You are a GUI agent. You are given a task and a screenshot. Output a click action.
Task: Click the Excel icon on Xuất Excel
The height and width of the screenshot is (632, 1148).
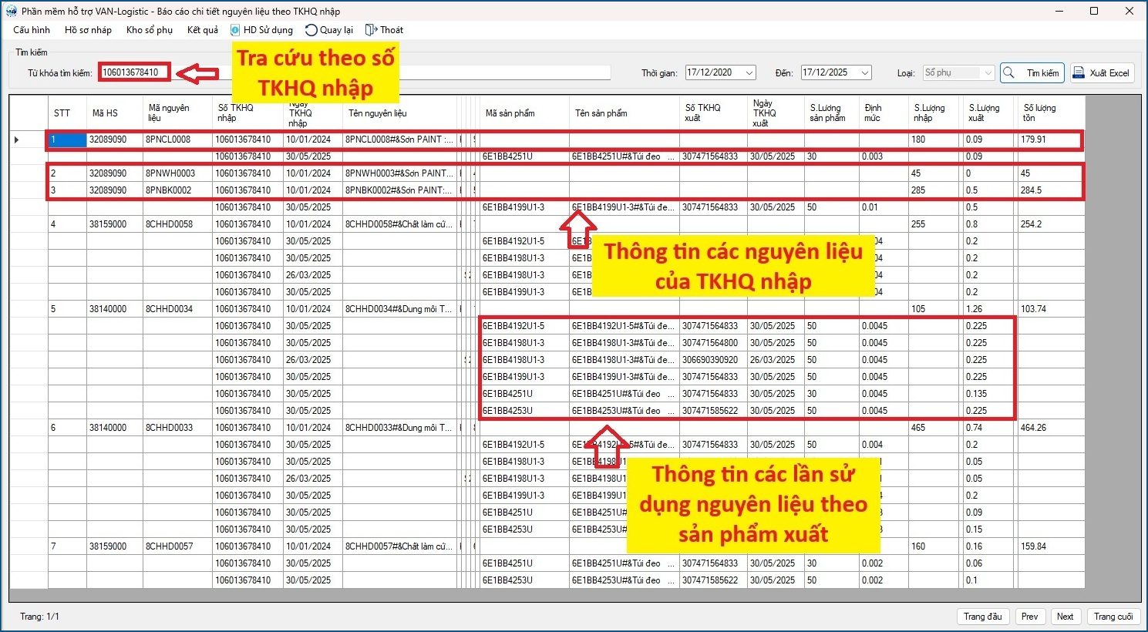pos(1079,73)
